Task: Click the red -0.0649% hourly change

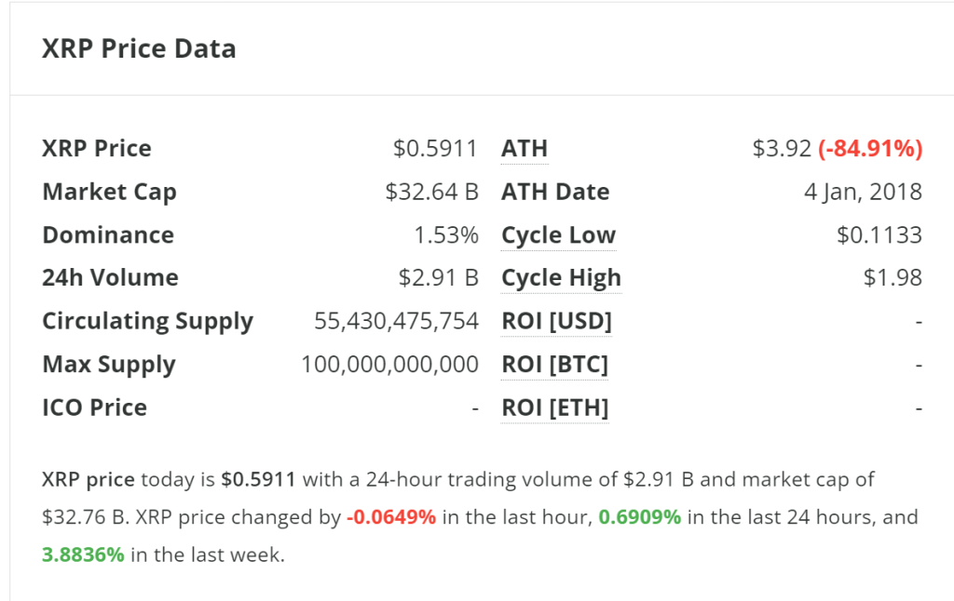Action: [x=391, y=517]
